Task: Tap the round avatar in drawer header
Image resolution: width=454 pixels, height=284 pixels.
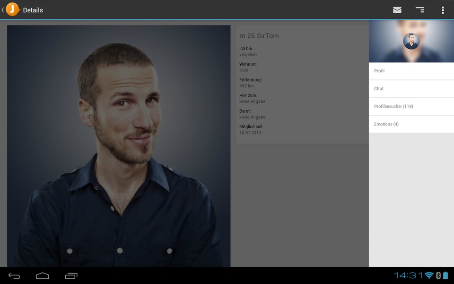Action: pyautogui.click(x=411, y=41)
